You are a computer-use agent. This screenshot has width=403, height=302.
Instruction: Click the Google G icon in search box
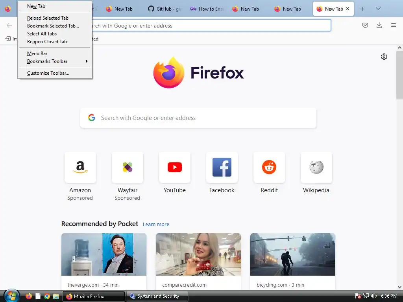(x=92, y=118)
